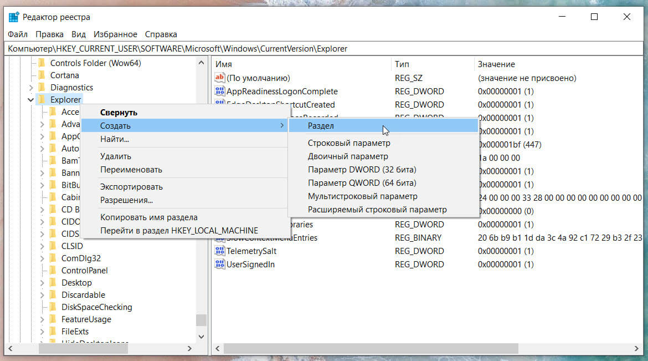This screenshot has width=648, height=361.
Task: Click the registry path address bar
Action: pyautogui.click(x=324, y=48)
